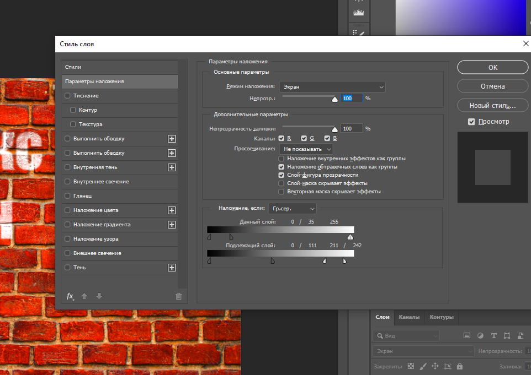531x375 pixels.
Task: Filter layers by adjustment layers icon
Action: (x=480, y=335)
